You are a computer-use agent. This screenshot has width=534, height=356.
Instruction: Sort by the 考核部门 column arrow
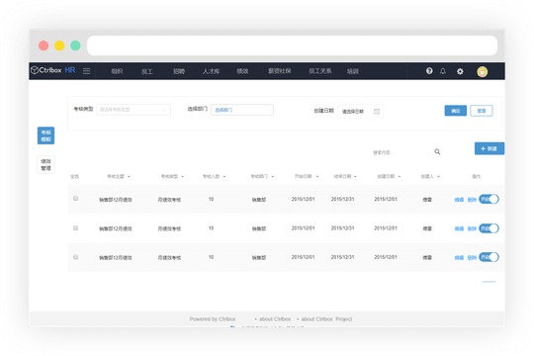[x=273, y=176]
